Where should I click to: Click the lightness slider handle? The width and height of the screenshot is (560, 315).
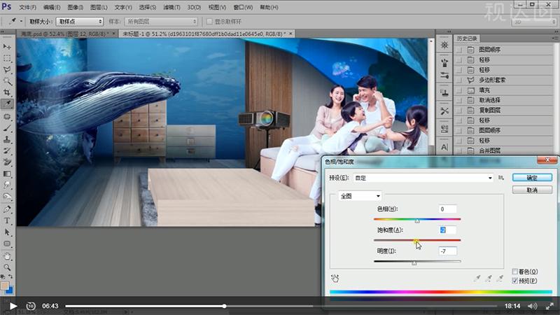(x=414, y=263)
